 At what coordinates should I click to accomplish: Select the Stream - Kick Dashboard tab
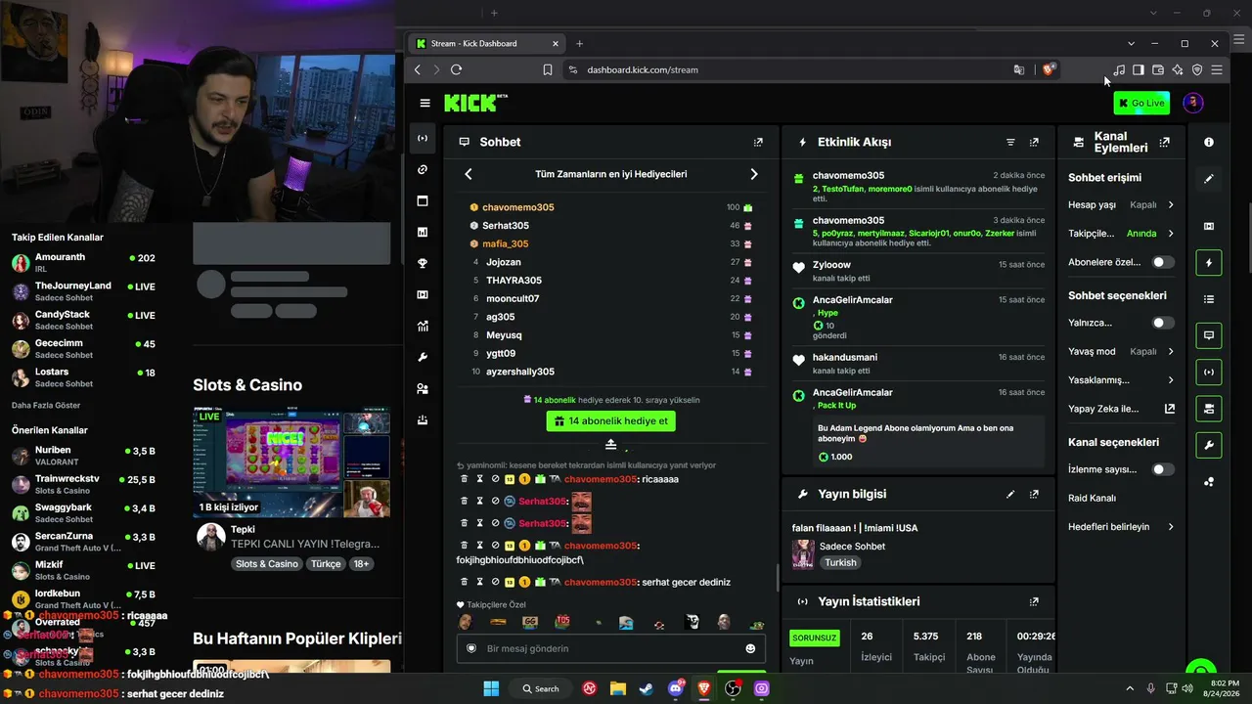click(485, 43)
